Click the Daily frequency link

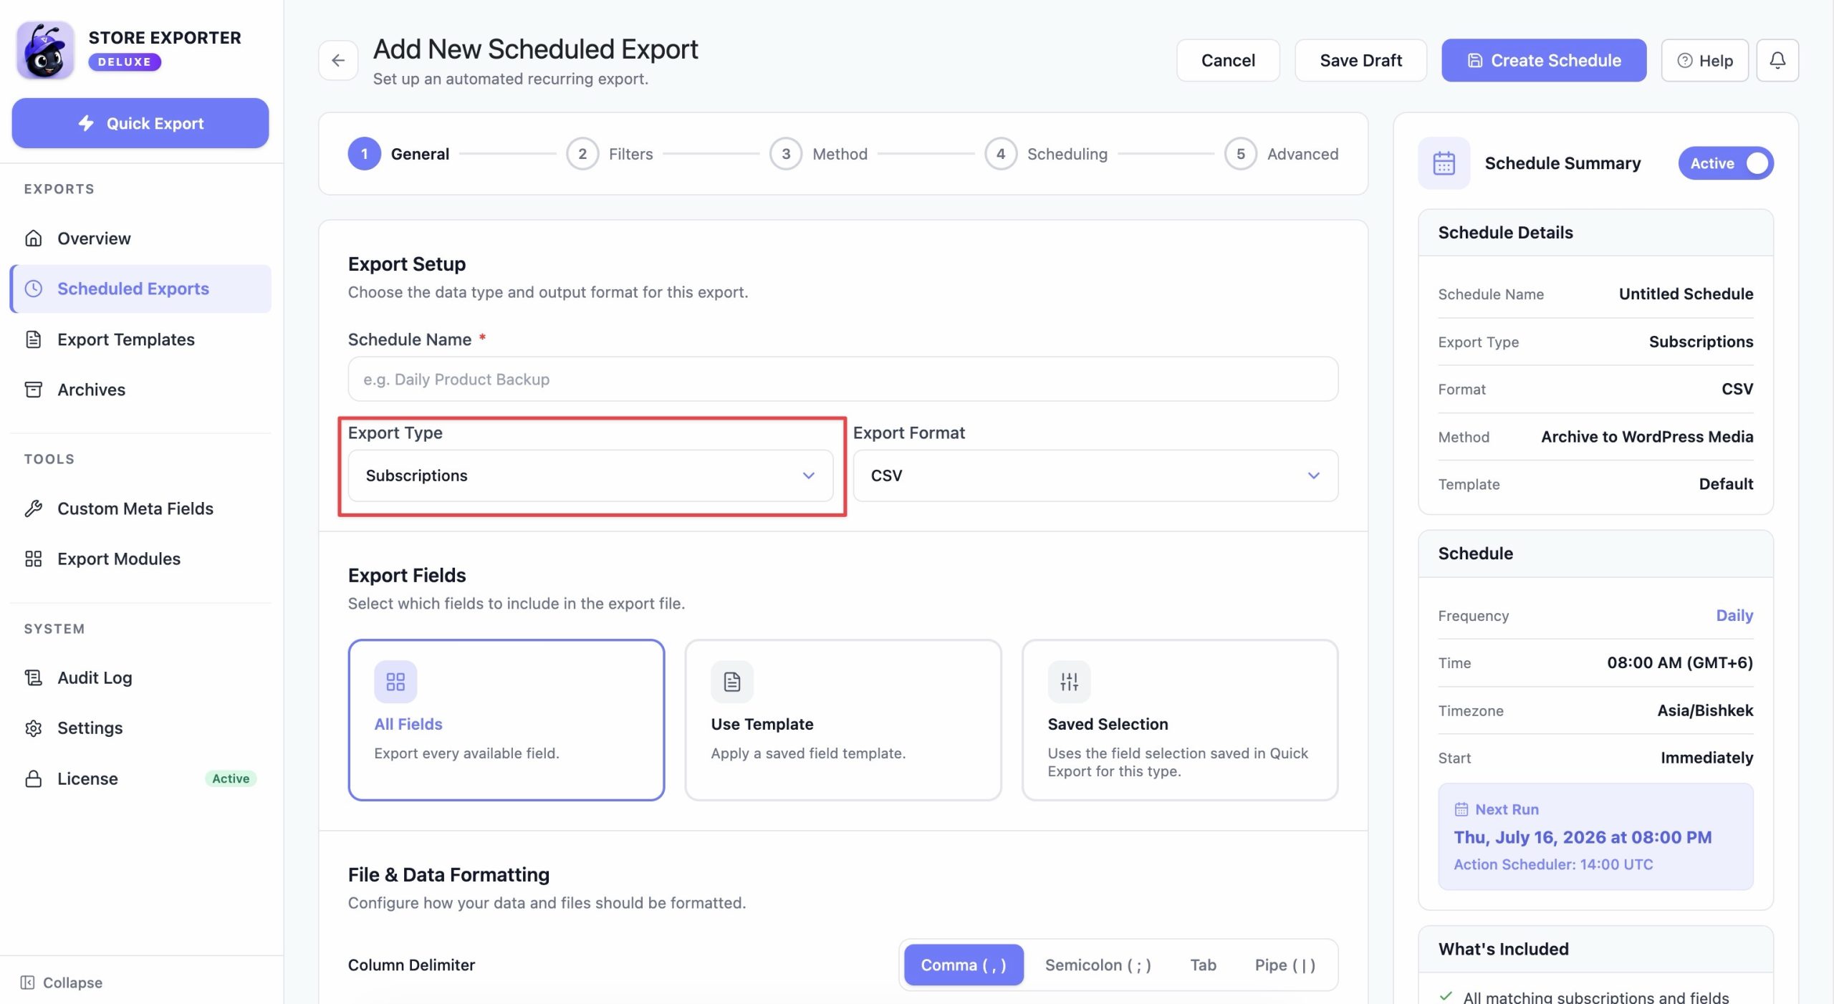coord(1734,615)
